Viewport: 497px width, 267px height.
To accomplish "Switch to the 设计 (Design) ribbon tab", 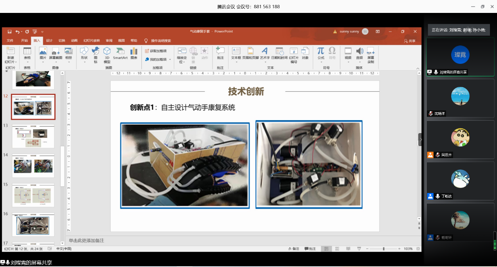I will pos(49,40).
